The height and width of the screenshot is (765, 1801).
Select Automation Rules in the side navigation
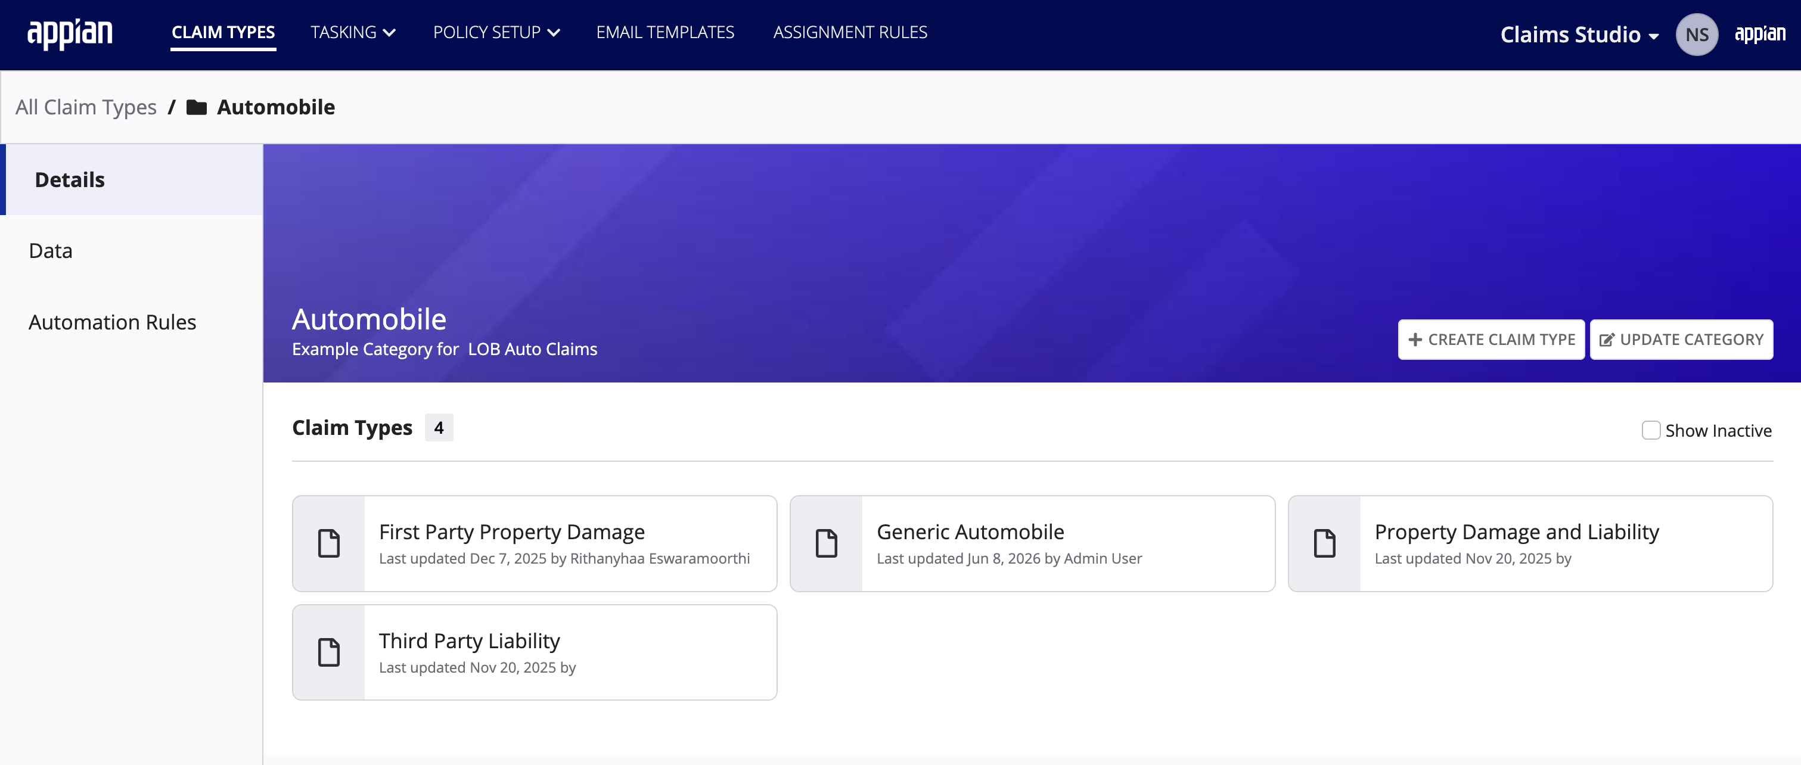pyautogui.click(x=133, y=322)
